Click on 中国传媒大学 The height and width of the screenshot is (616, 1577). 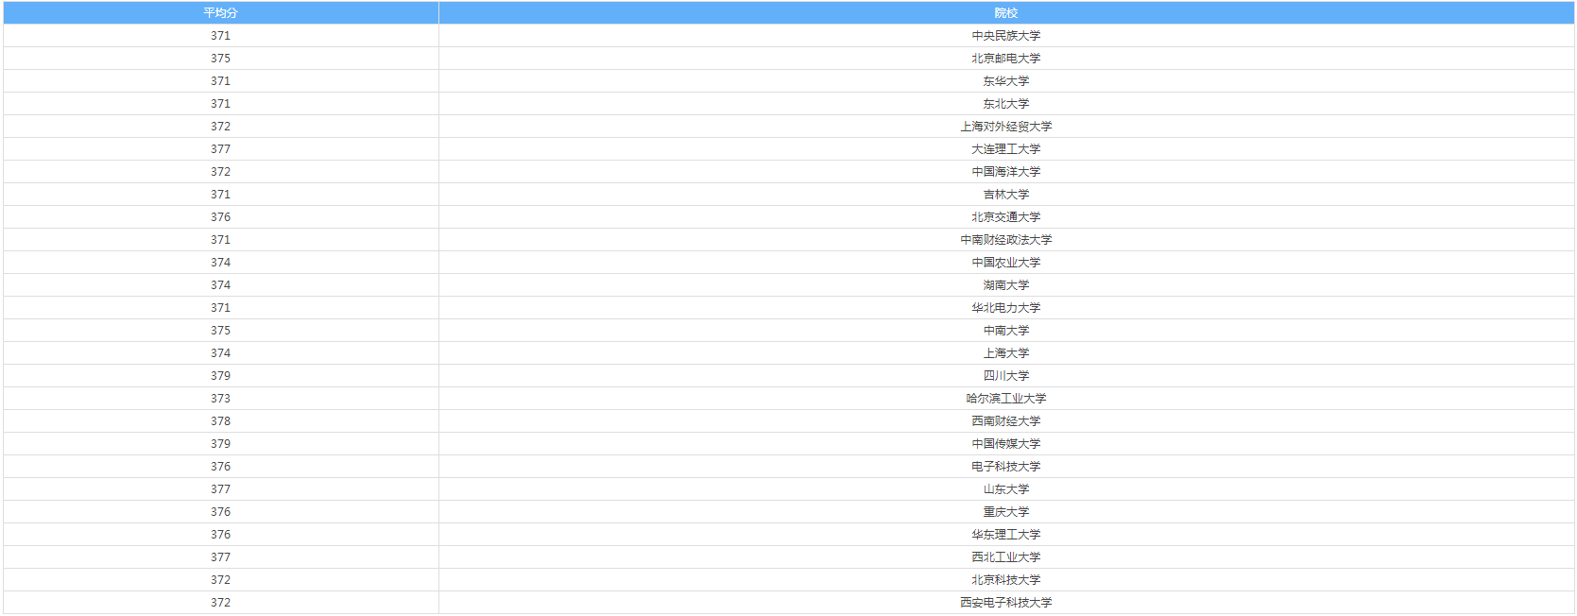(x=1006, y=444)
